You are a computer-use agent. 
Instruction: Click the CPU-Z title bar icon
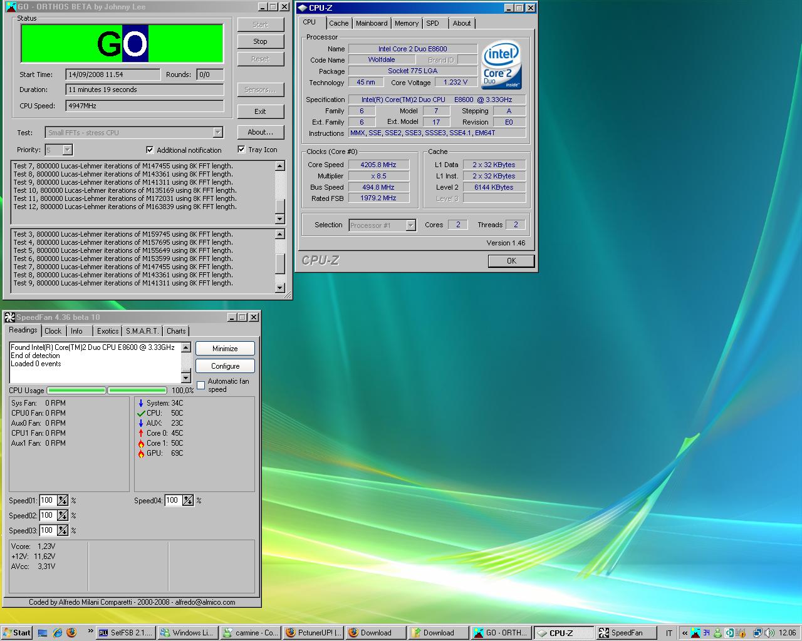(x=303, y=8)
